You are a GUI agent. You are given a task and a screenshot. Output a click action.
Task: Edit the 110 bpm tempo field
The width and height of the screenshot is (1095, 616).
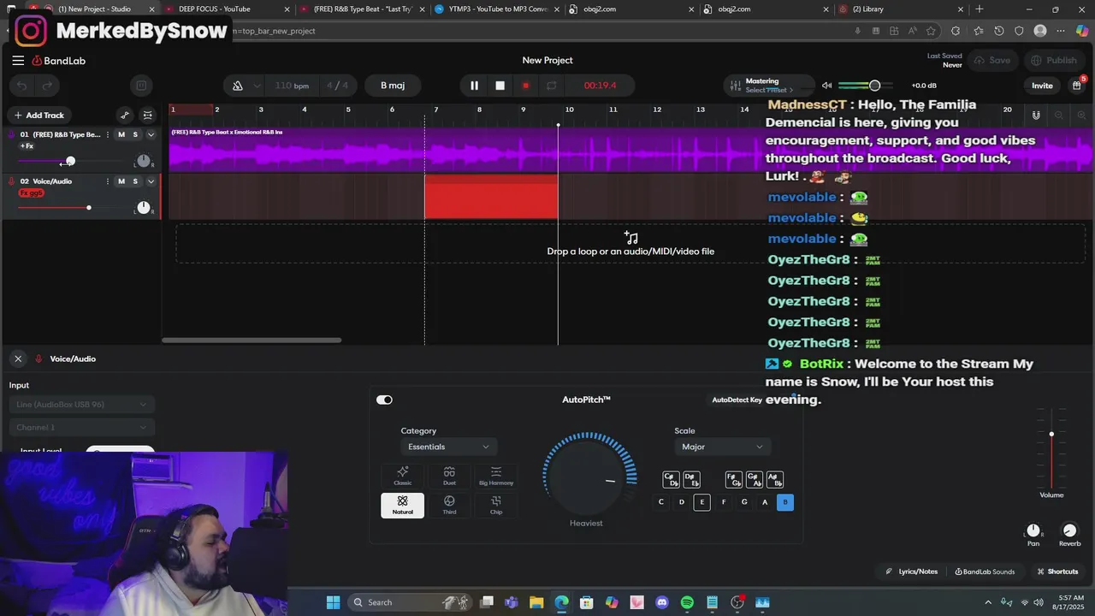292,86
